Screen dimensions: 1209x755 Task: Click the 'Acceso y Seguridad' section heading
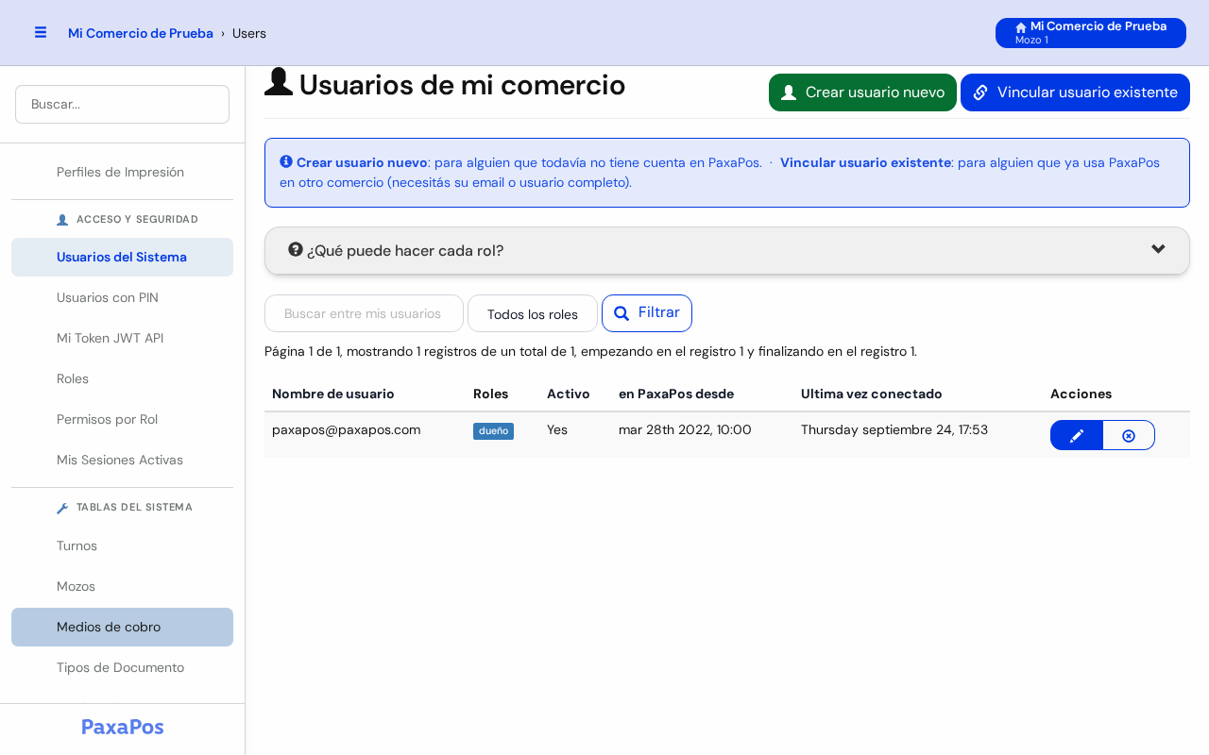[128, 219]
